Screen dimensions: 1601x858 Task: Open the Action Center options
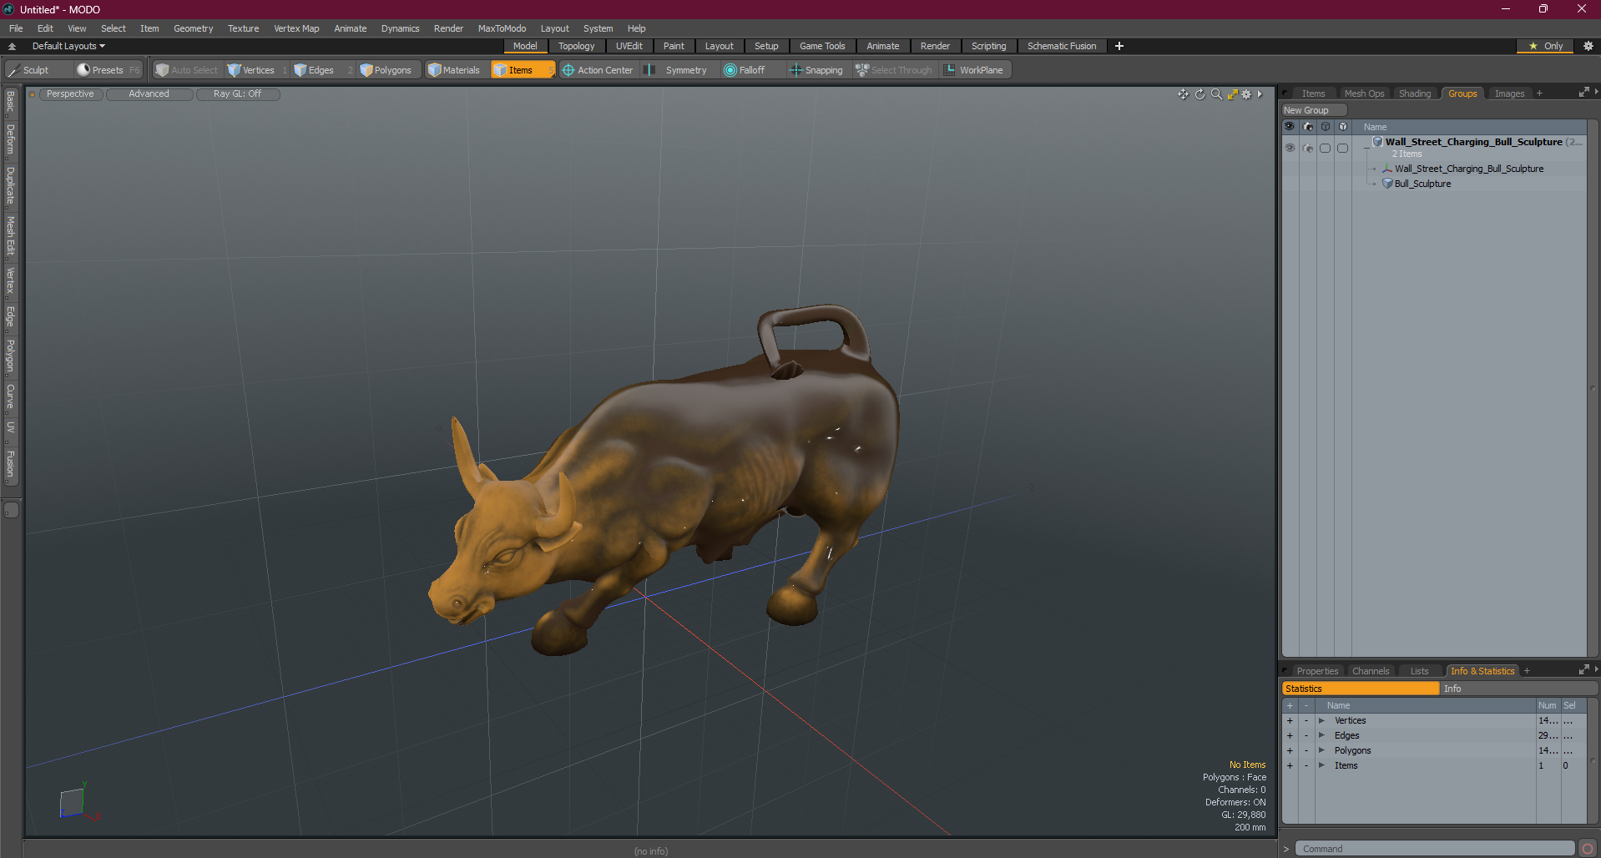tap(598, 70)
